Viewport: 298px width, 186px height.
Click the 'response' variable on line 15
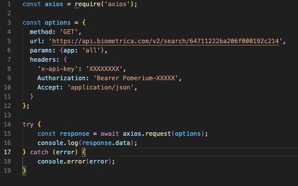pos(74,134)
